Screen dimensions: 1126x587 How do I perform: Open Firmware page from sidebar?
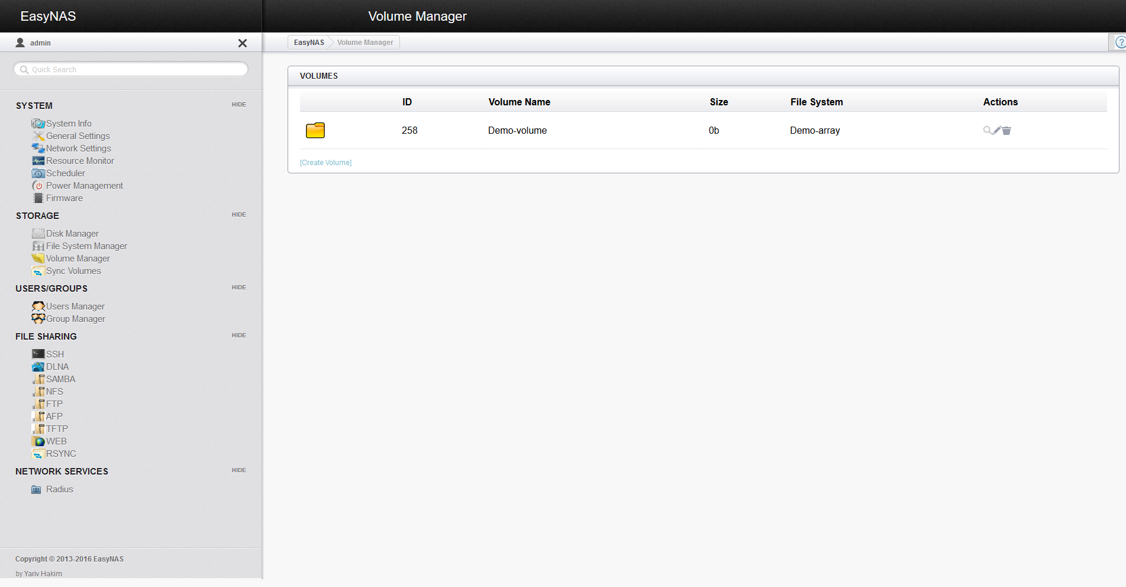pyautogui.click(x=64, y=198)
